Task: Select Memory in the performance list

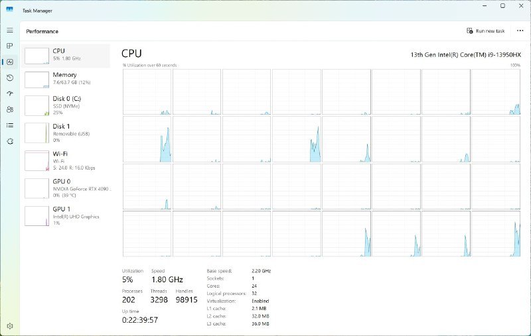Action: pos(66,80)
